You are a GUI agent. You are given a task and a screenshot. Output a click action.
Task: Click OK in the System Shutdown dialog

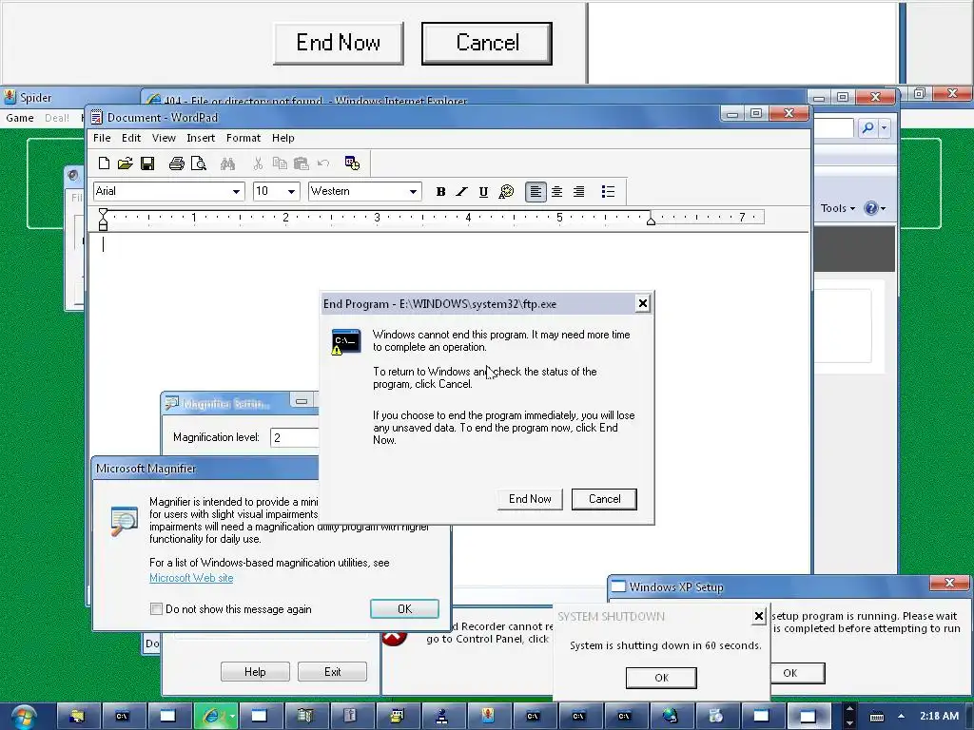(x=662, y=678)
